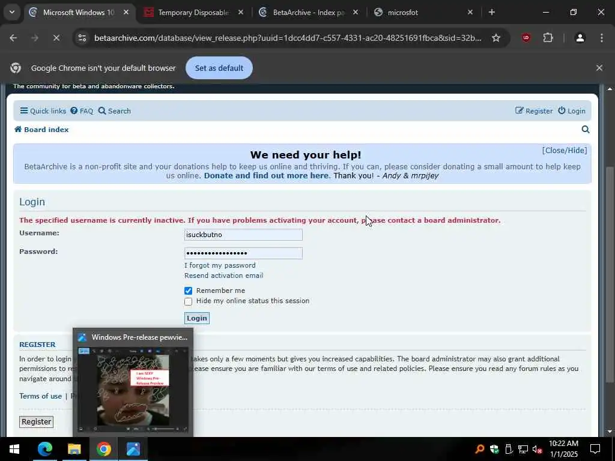Image resolution: width=615 pixels, height=461 pixels.
Task: Click the Photos app taskbar icon
Action: [133, 449]
